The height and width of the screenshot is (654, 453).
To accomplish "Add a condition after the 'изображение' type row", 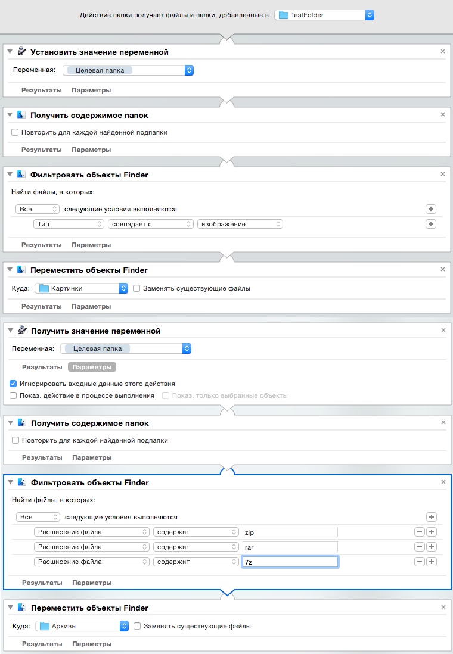I will 431,224.
